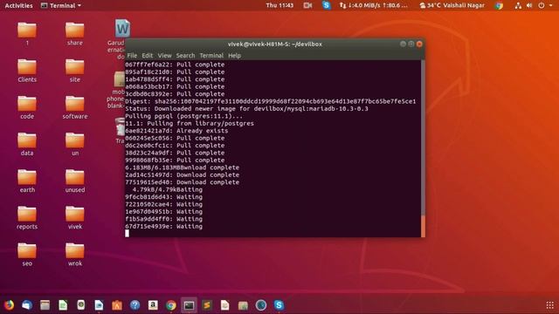The height and width of the screenshot is (314, 559).
Task: Open the Edit menu in Terminal
Action: pos(147,56)
